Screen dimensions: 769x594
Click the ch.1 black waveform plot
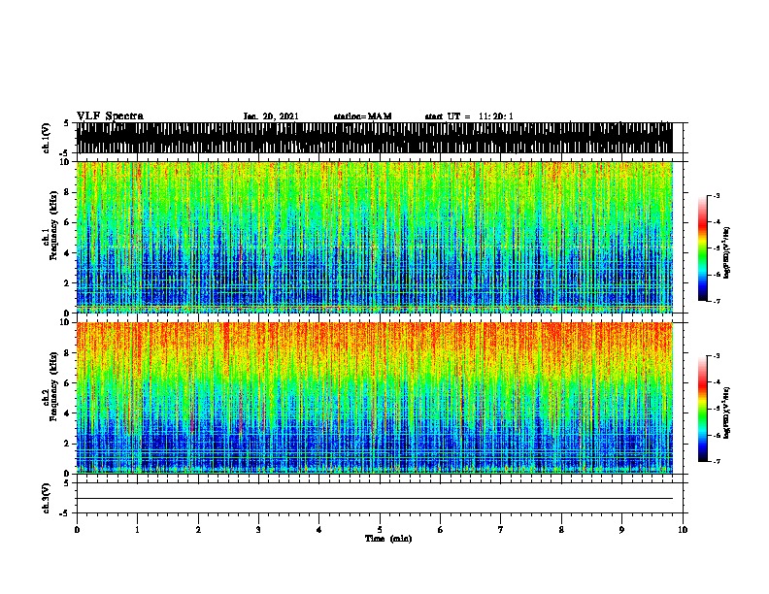coord(374,138)
